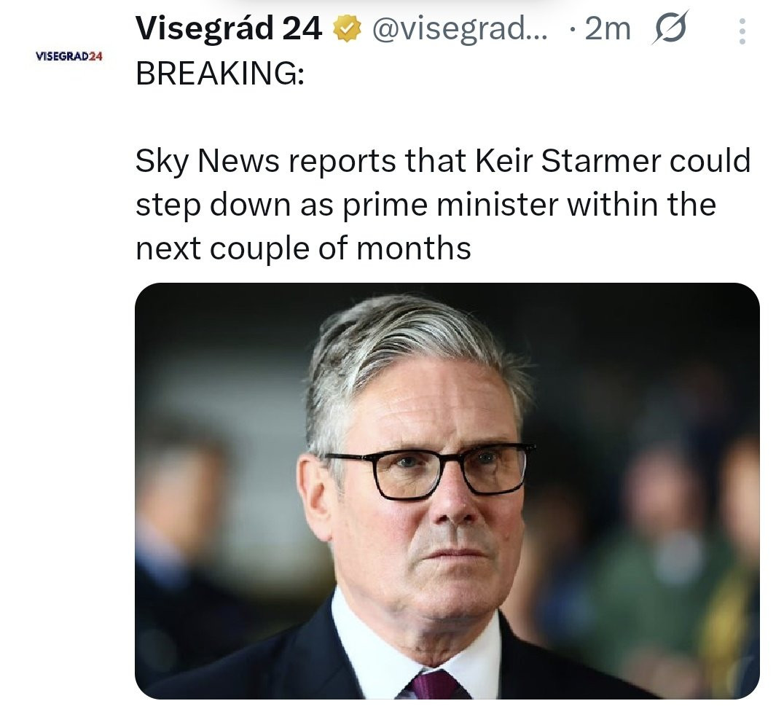This screenshot has height=709, width=784.
Task: Open the attached tweet photo
Action: 447,490
